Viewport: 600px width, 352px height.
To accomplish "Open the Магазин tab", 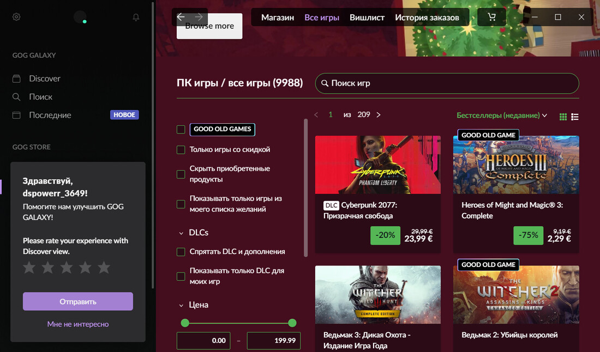I will [x=278, y=17].
